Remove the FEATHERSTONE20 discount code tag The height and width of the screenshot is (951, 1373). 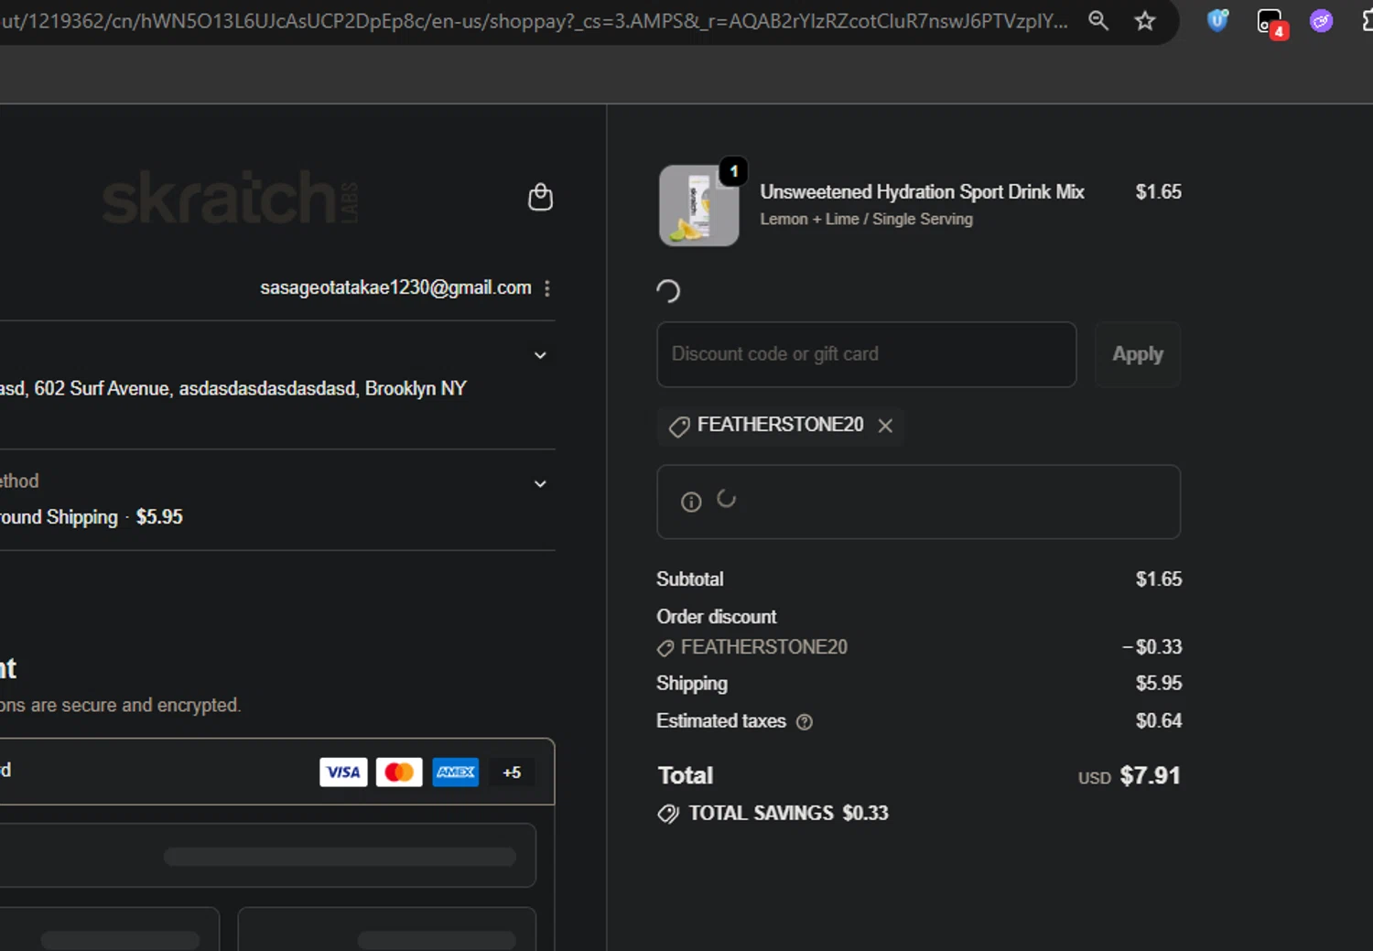pos(885,426)
